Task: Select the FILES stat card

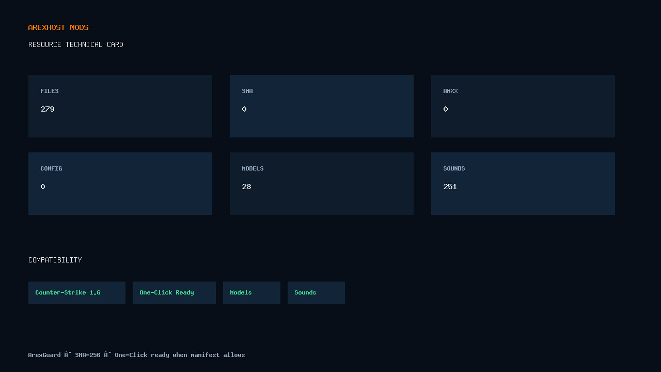Action: pos(120,106)
